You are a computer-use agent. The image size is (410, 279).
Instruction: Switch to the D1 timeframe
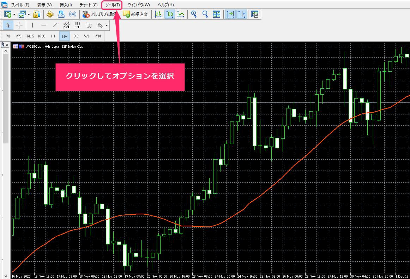(76, 36)
